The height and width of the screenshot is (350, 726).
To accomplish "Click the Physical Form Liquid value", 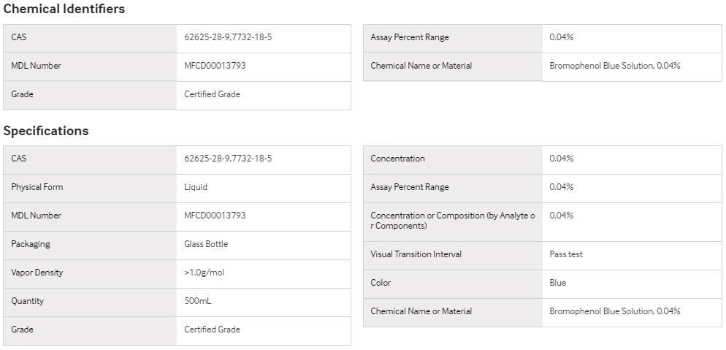I will click(196, 187).
